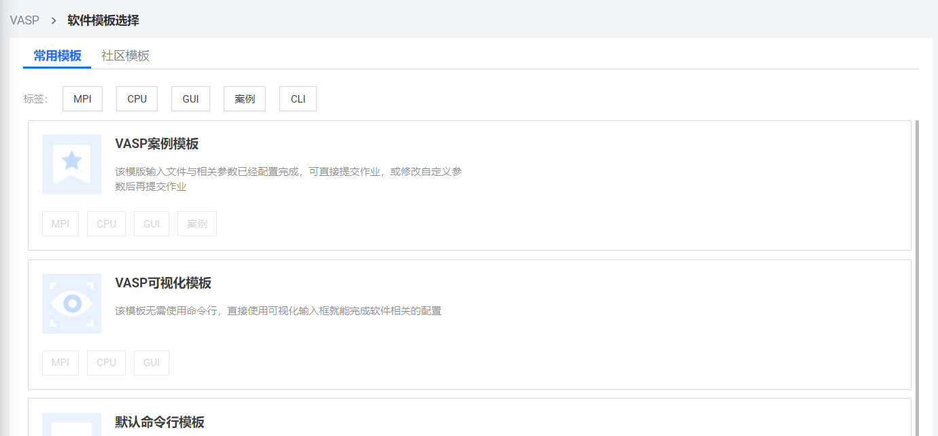Filter by the GUI tag button
The height and width of the screenshot is (436, 938).
(190, 98)
